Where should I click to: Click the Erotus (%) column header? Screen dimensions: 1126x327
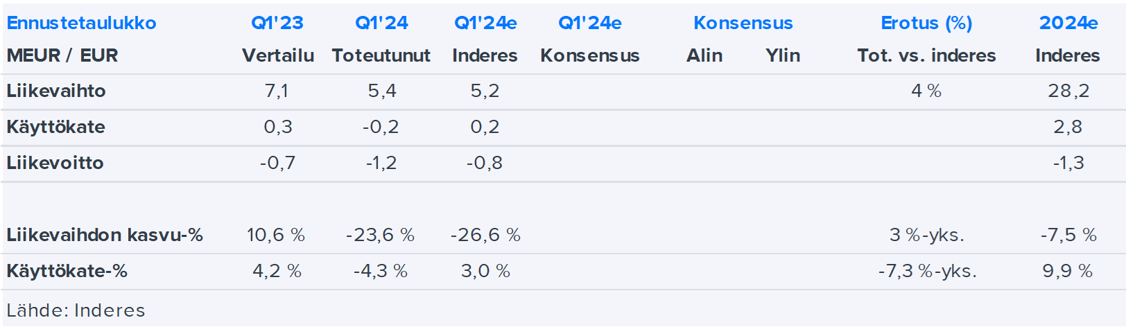click(926, 23)
